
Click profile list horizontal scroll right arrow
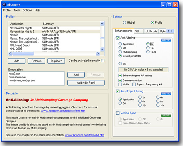[98, 53]
